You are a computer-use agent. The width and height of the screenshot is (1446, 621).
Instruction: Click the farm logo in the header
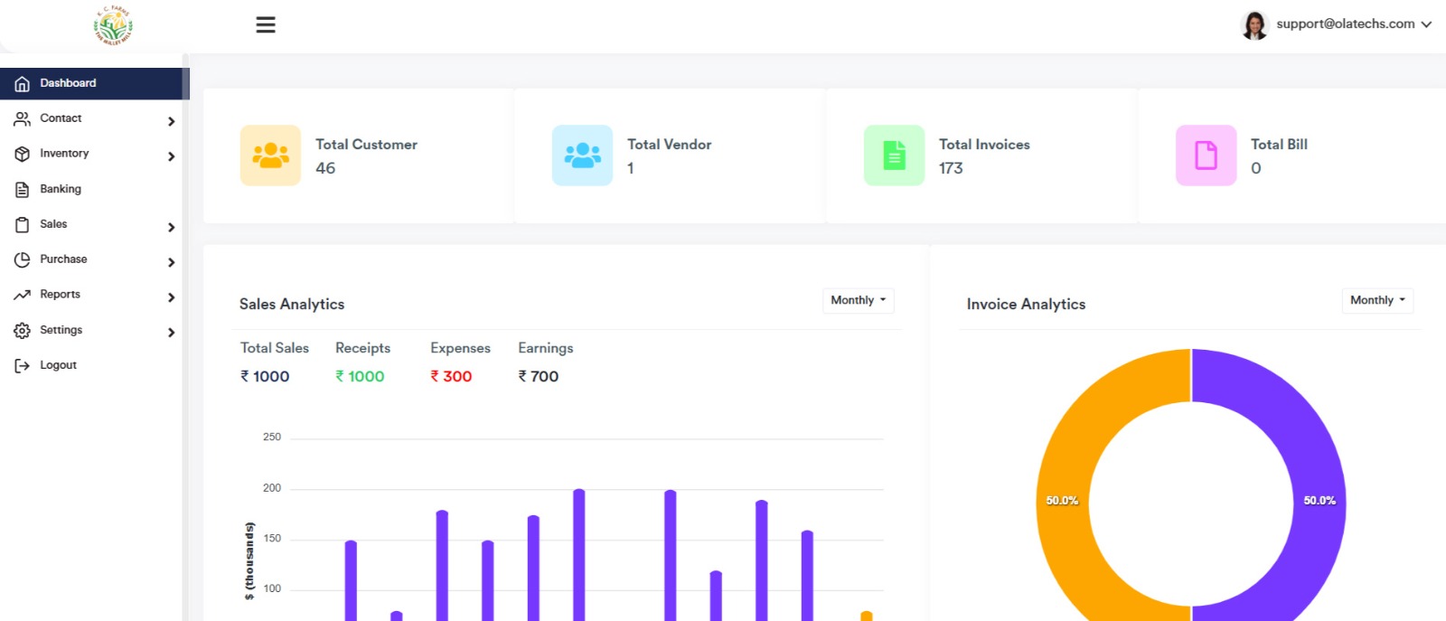[113, 25]
